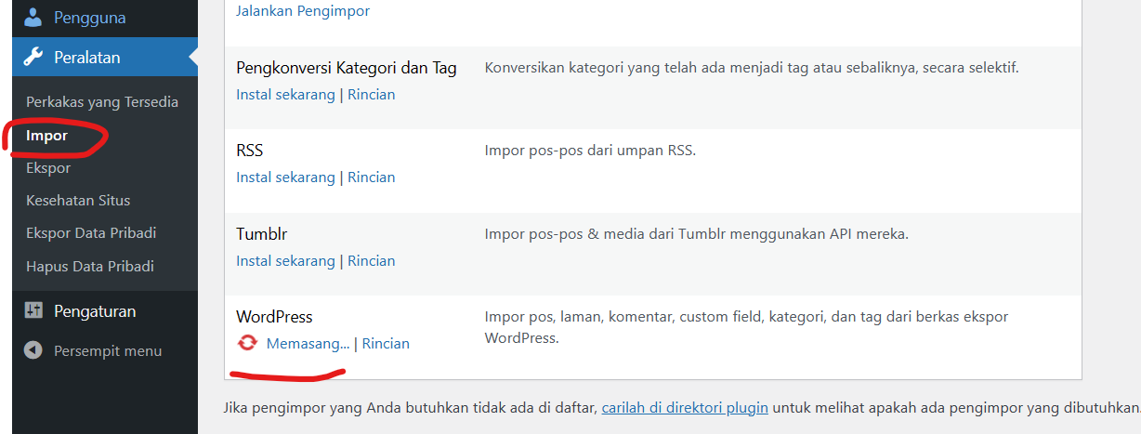Viewport: 1141px width, 434px height.
Task: Click the Peralatan wrench icon
Action: (33, 58)
